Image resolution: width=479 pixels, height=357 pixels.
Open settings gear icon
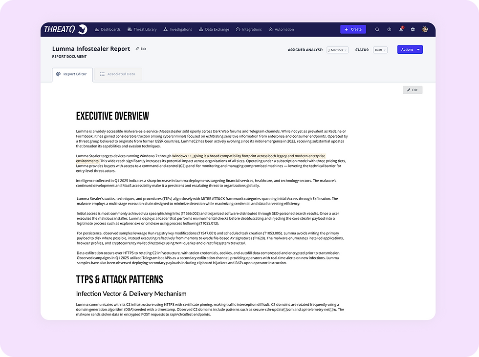point(413,30)
